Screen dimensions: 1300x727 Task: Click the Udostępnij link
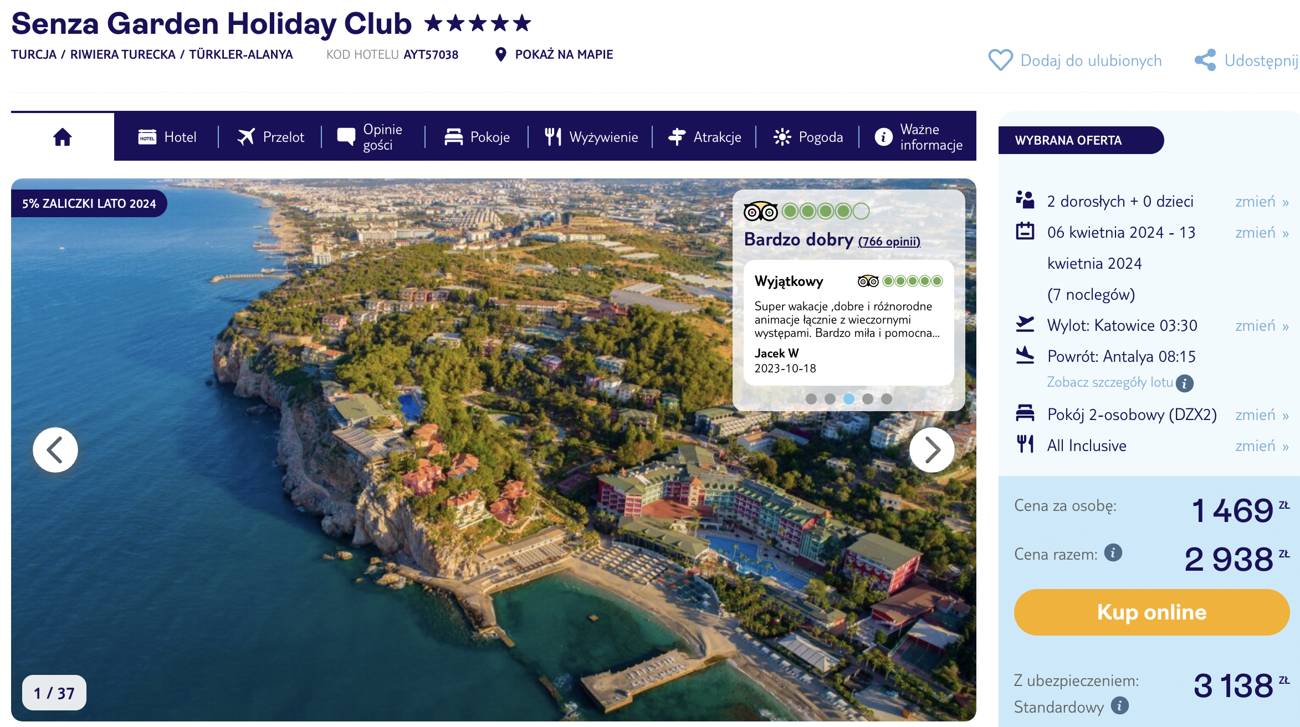pyautogui.click(x=1261, y=60)
